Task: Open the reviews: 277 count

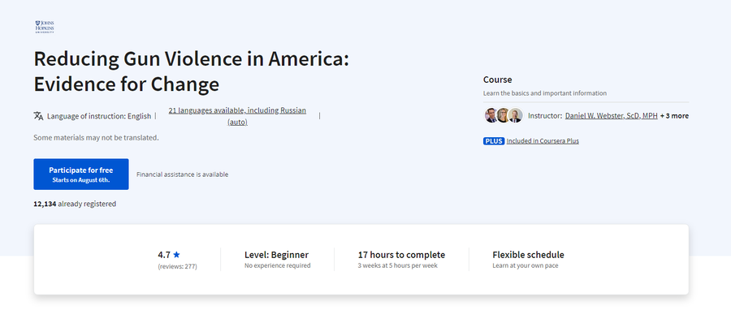Action: tap(177, 267)
